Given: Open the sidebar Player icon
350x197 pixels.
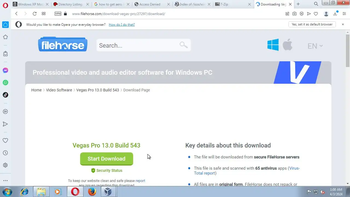Looking at the screenshot, I should click(x=5, y=112).
